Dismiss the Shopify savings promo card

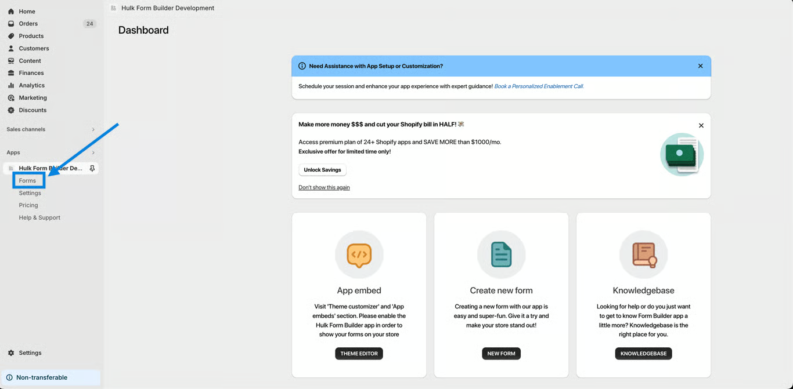[x=701, y=126]
